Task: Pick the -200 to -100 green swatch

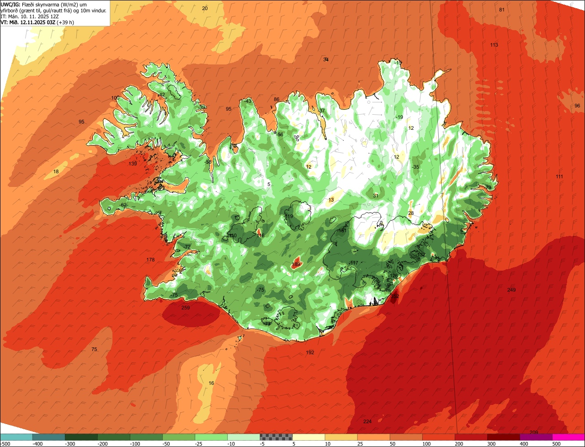Action: coord(114,437)
